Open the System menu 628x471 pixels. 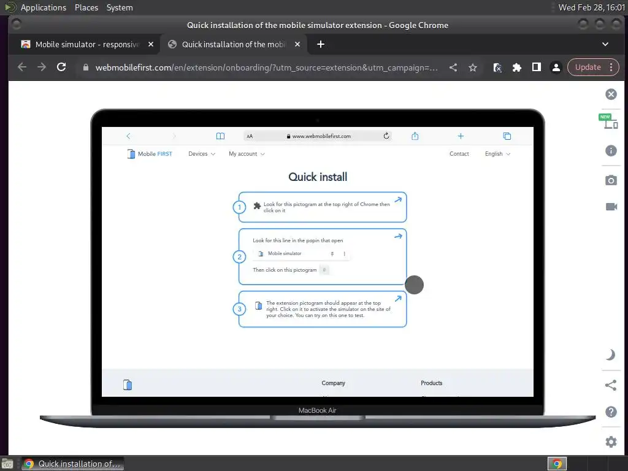pos(120,7)
